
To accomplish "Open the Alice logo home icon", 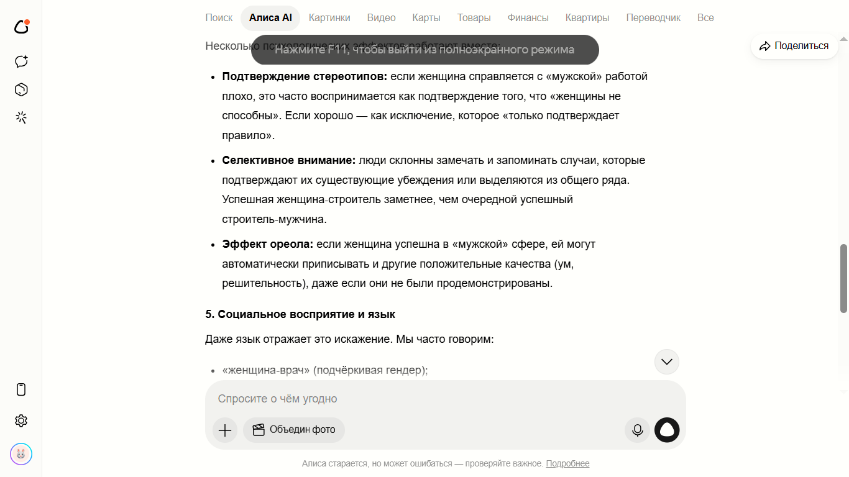I will (22, 27).
